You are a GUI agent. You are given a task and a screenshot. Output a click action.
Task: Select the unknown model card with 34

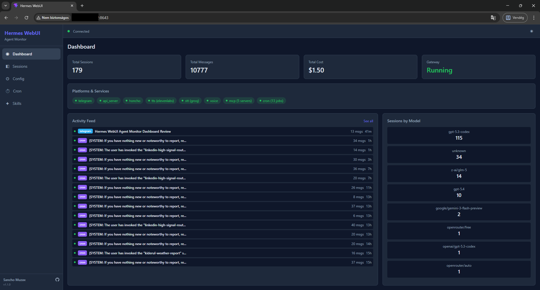coord(459,155)
